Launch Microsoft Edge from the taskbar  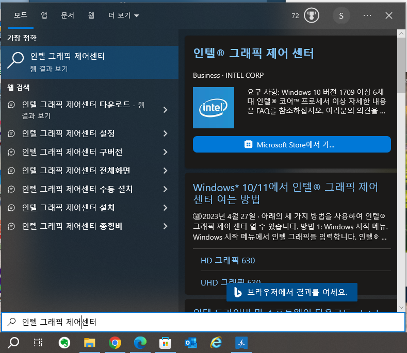click(x=140, y=343)
